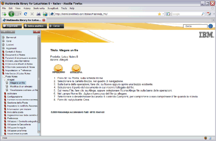
Task: Open the URL bar history dropdown
Action: (x=163, y=14)
